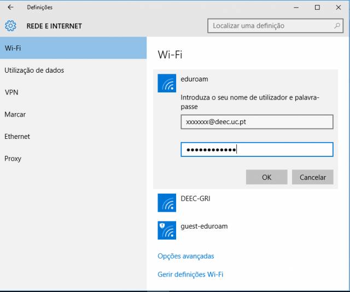Confirm credentials with OK button

point(266,177)
